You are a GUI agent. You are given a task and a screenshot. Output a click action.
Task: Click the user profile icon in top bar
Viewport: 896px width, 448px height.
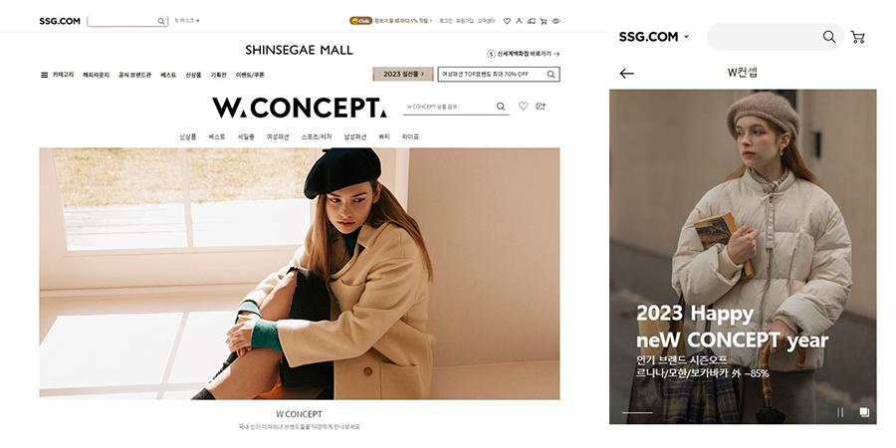click(519, 21)
